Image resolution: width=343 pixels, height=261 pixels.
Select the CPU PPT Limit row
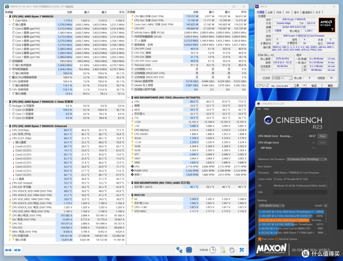(x=189, y=49)
